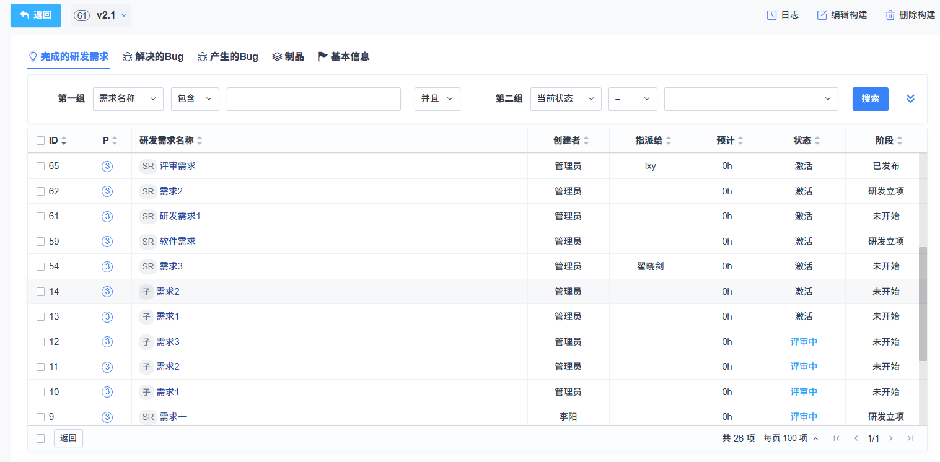Open the 并且 logic operator dropdown
940x462 pixels.
pos(437,99)
